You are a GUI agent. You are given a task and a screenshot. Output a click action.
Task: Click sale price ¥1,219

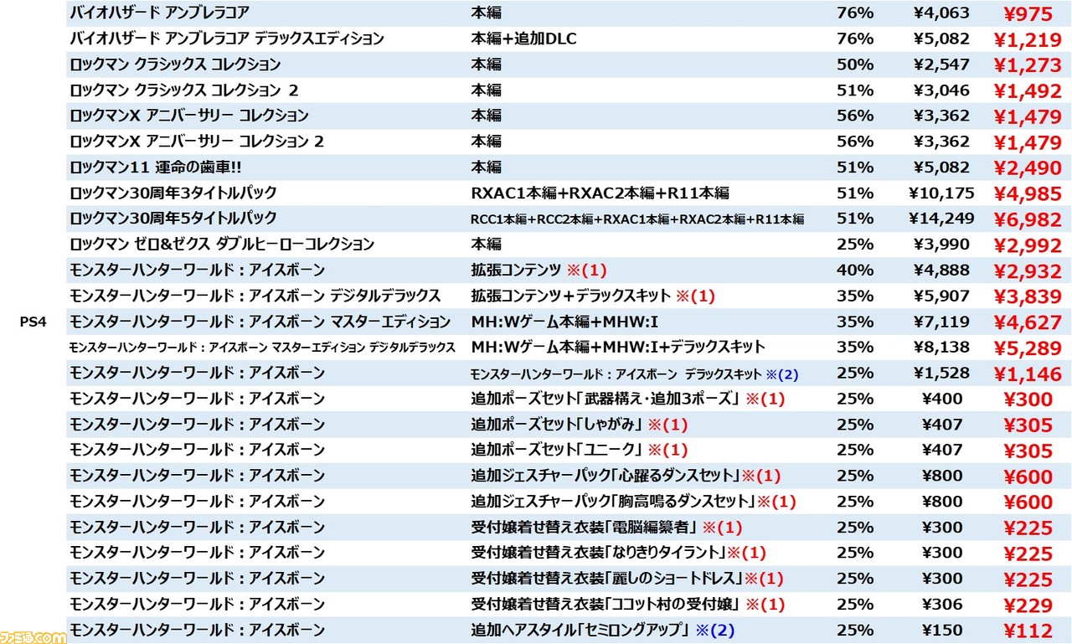[1026, 39]
